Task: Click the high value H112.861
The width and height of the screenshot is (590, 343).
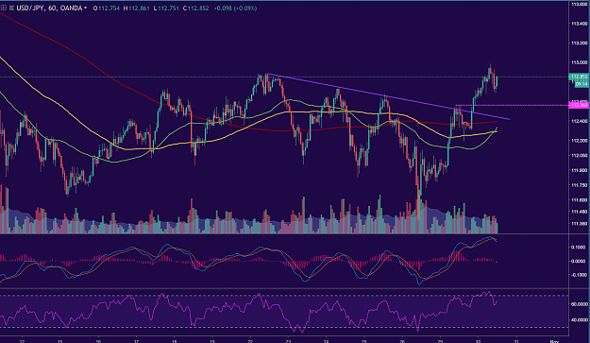Action: point(137,8)
